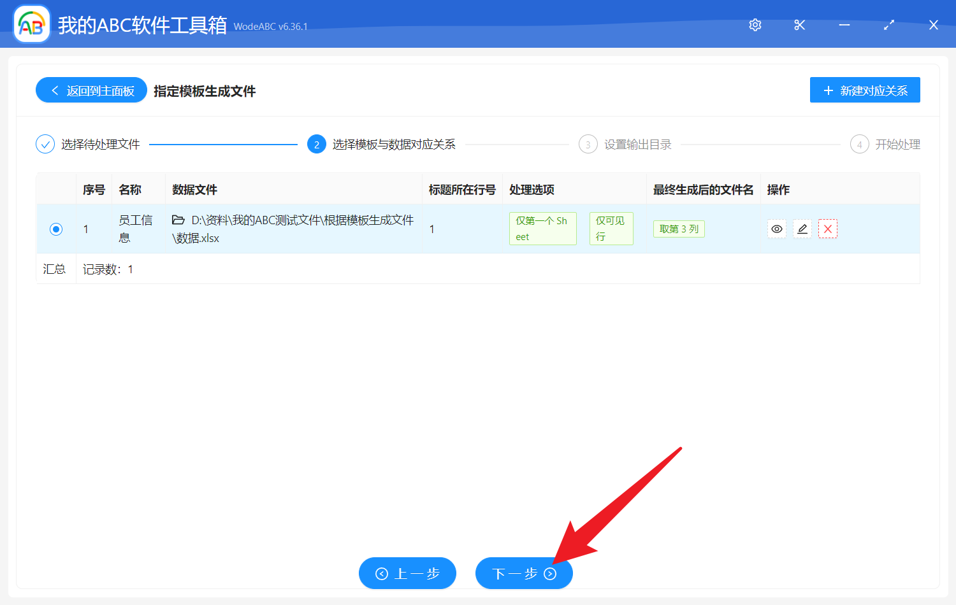Return to main panel via 返回到主面板
Screen dimensions: 956x605
[91, 90]
